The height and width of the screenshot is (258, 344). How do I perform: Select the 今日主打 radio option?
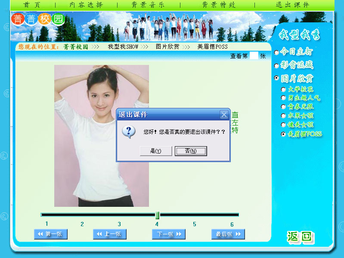point(276,52)
